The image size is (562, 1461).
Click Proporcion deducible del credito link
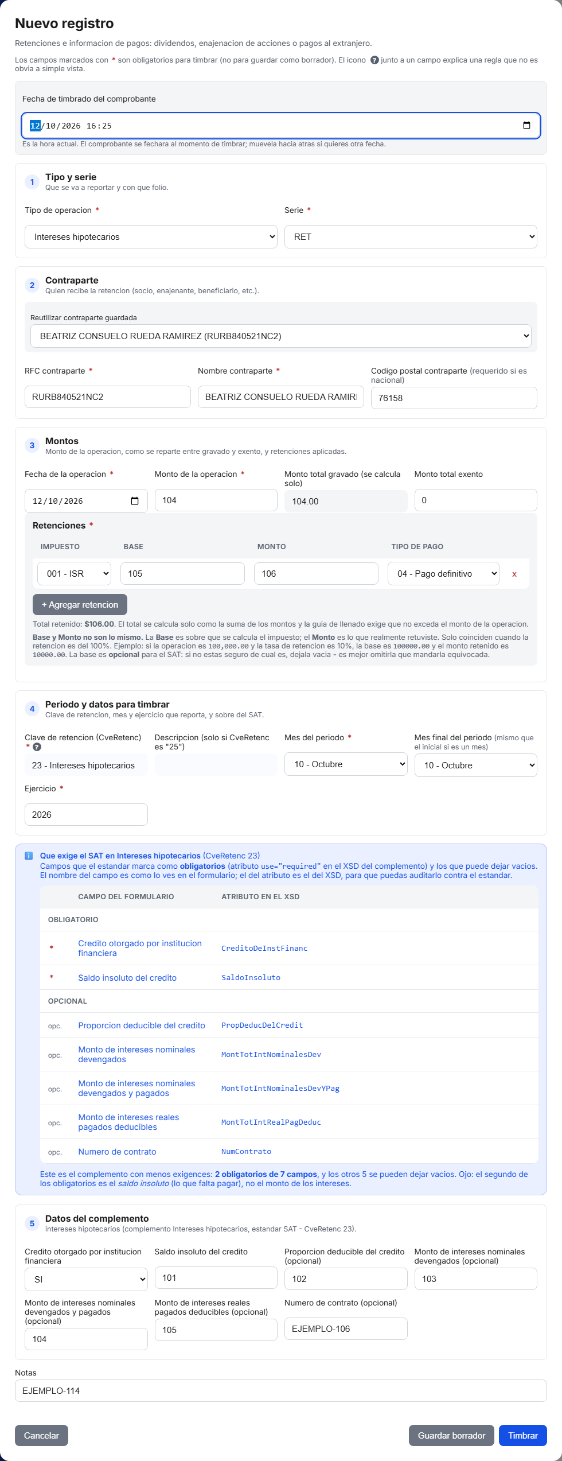[x=142, y=1025]
